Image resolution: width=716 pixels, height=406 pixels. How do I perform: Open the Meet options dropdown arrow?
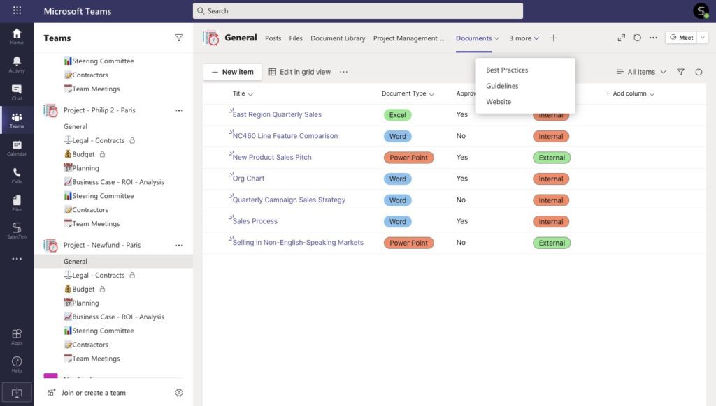(x=703, y=38)
